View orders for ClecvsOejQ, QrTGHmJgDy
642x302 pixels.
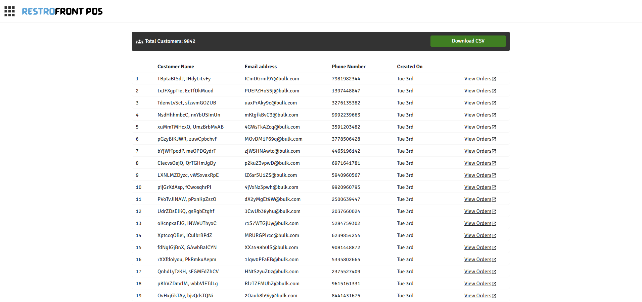(x=480, y=163)
